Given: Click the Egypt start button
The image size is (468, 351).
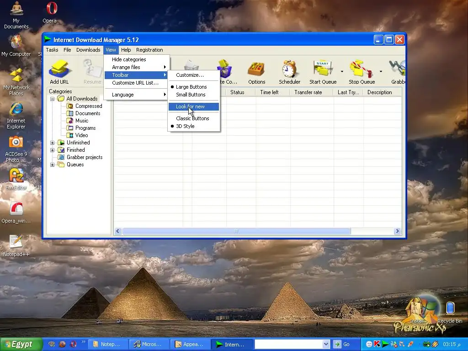Looking at the screenshot, I should tap(21, 345).
